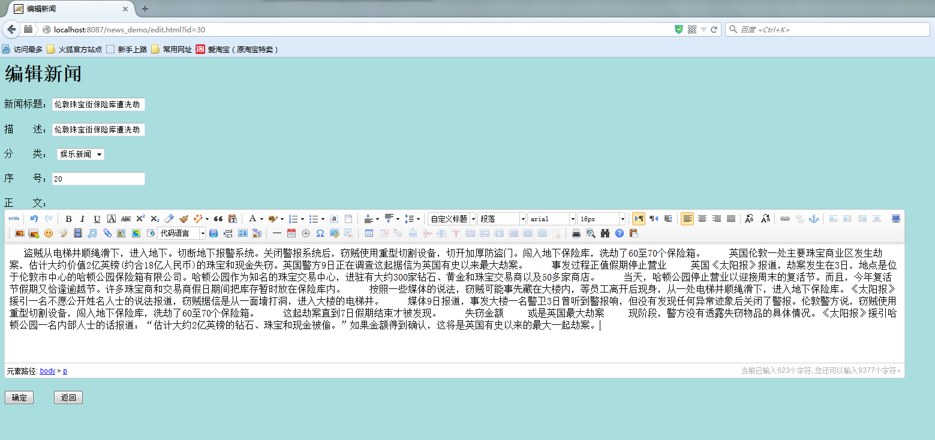This screenshot has height=440, width=935.
Task: Toggle the character border button
Action: tap(112, 219)
